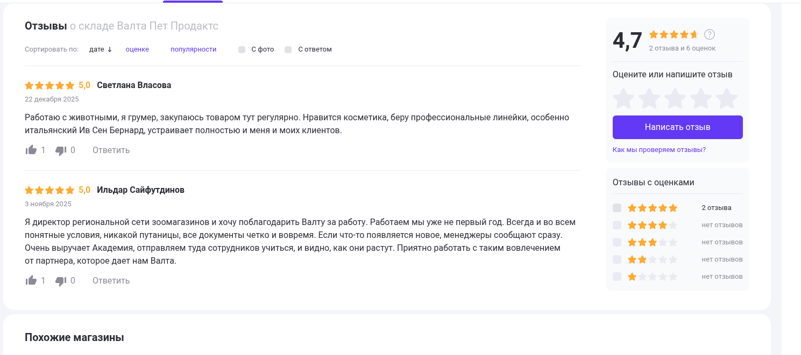
Task: Check the one-star reviews filter
Action: pyautogui.click(x=617, y=277)
